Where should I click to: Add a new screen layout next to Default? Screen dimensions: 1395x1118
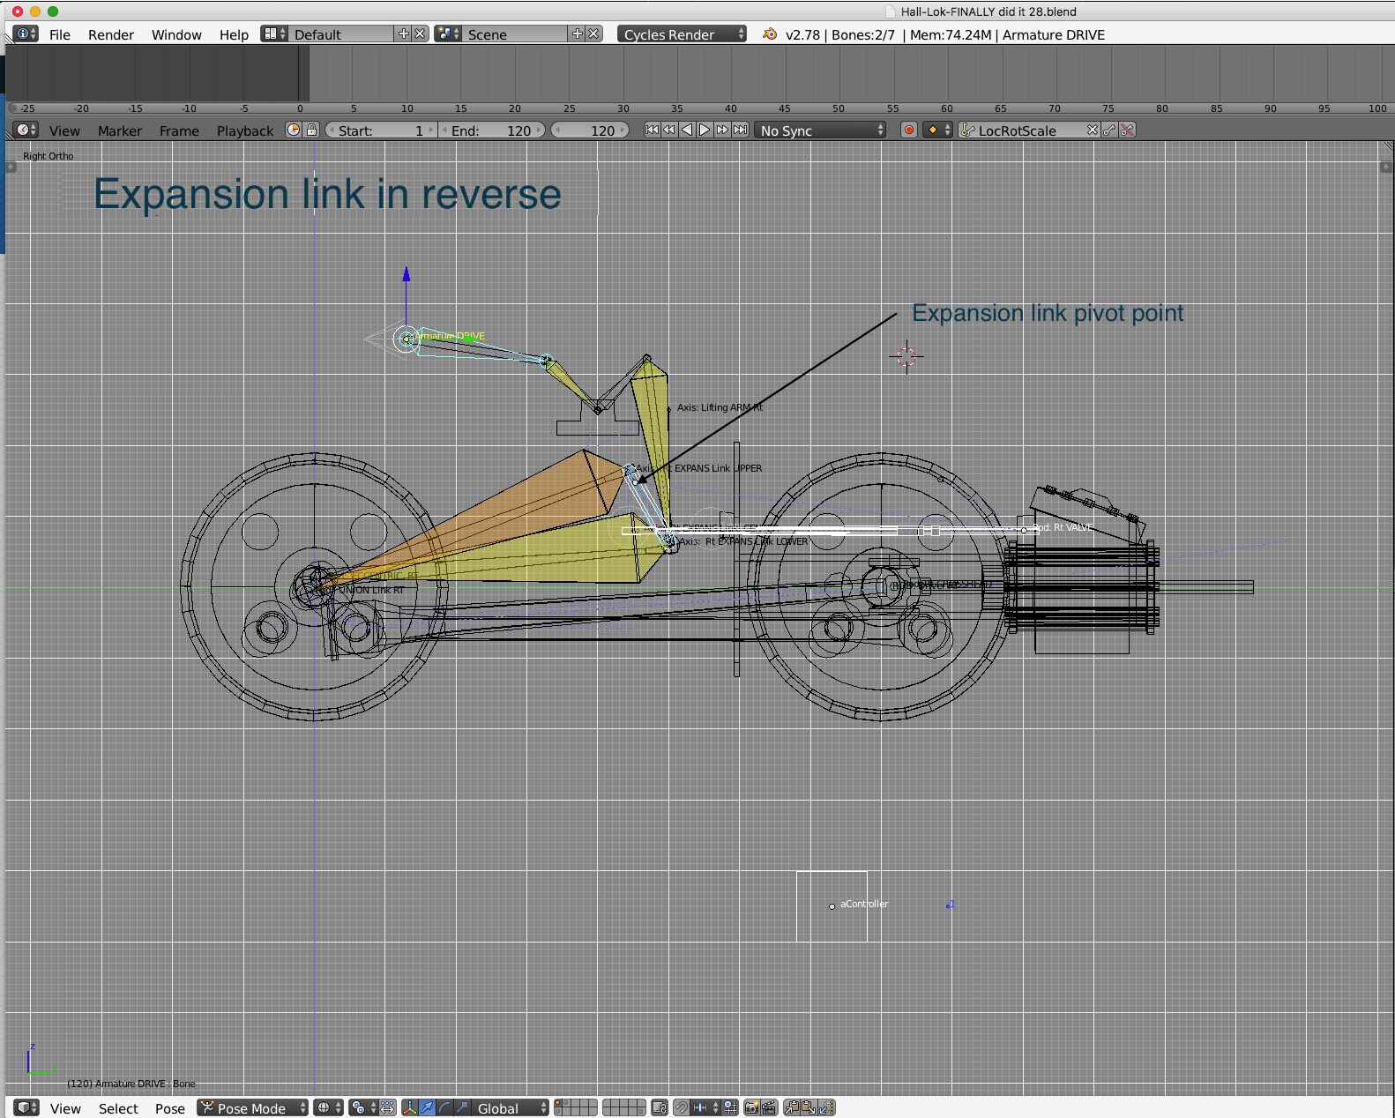tap(404, 34)
